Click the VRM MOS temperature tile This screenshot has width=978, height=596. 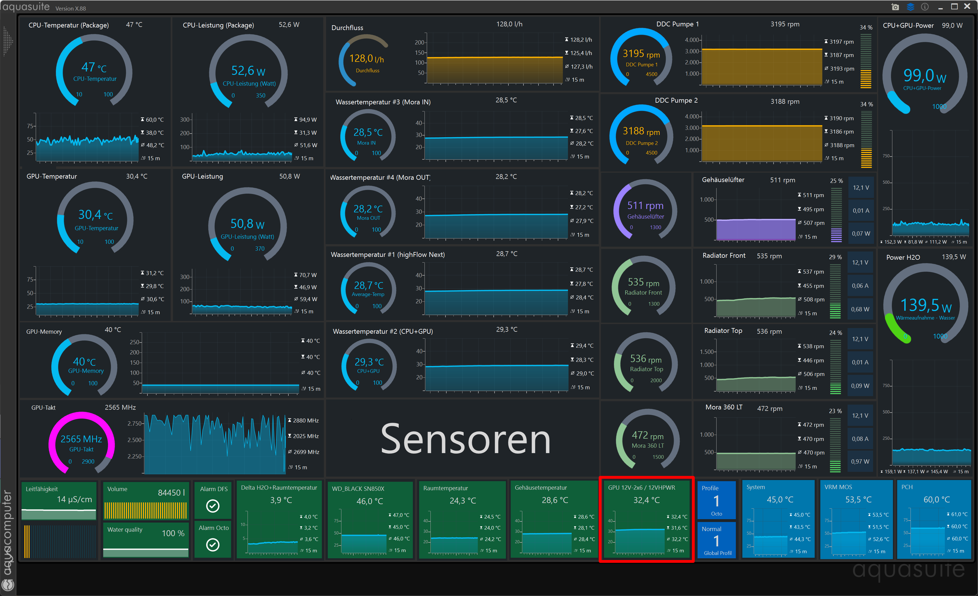[x=857, y=519]
